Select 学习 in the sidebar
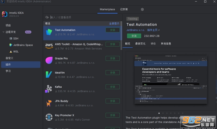This screenshot has width=217, height=129. [x=8, y=71]
